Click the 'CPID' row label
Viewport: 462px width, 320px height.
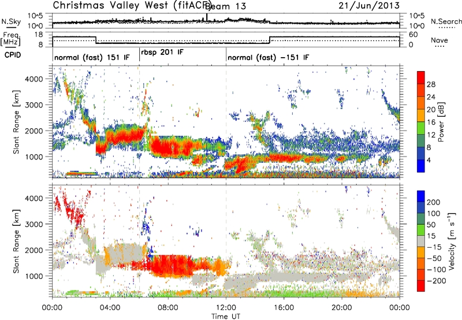coord(12,55)
